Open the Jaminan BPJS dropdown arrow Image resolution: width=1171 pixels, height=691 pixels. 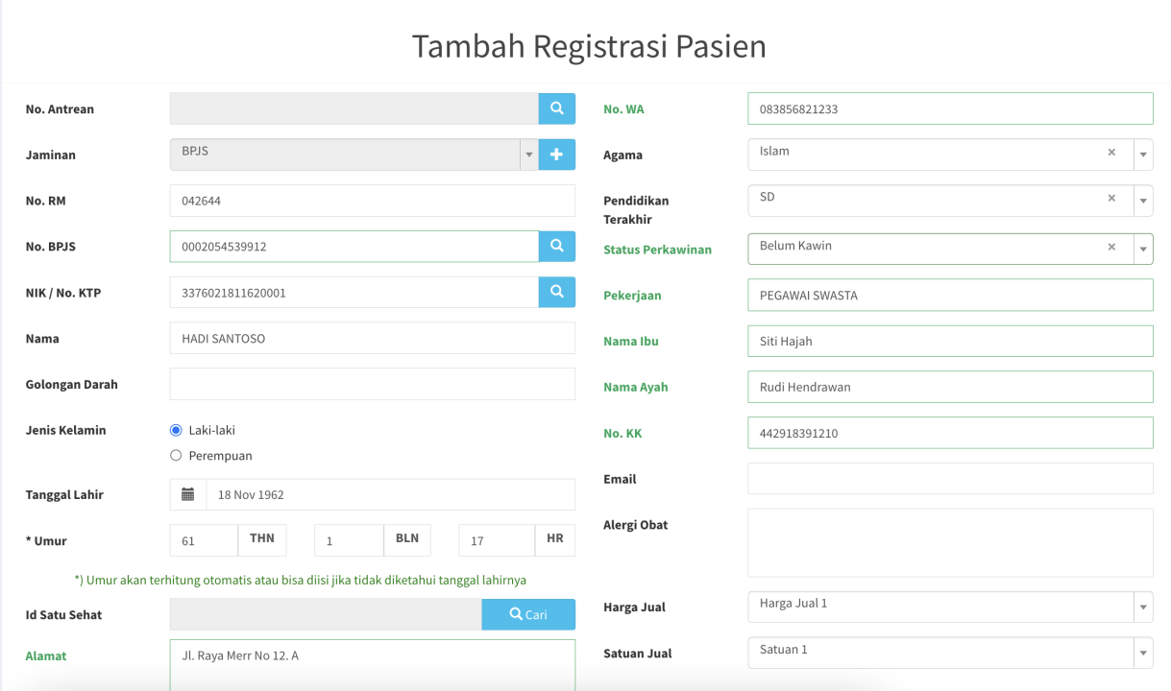(x=528, y=155)
